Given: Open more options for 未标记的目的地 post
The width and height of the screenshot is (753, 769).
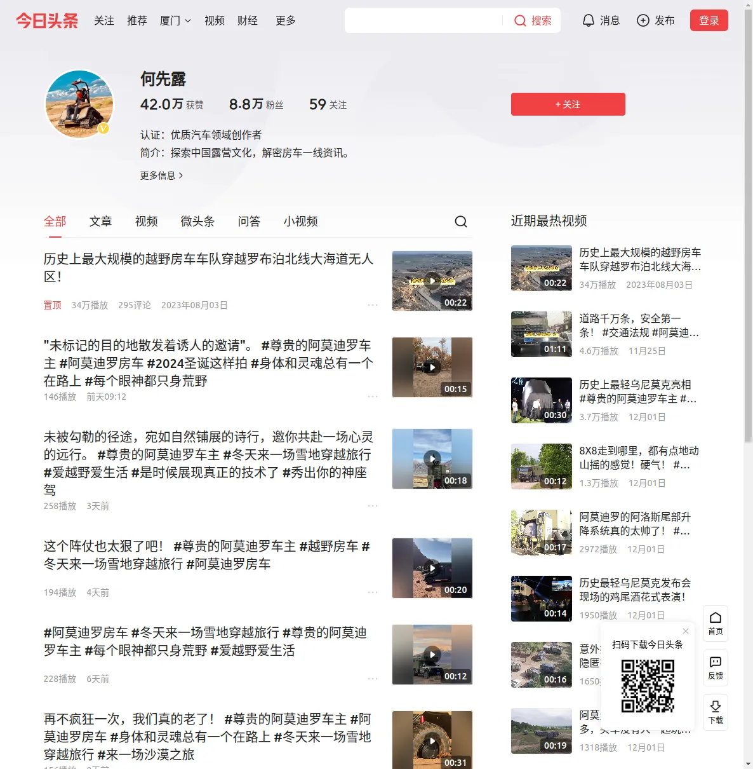Looking at the screenshot, I should click(x=373, y=397).
